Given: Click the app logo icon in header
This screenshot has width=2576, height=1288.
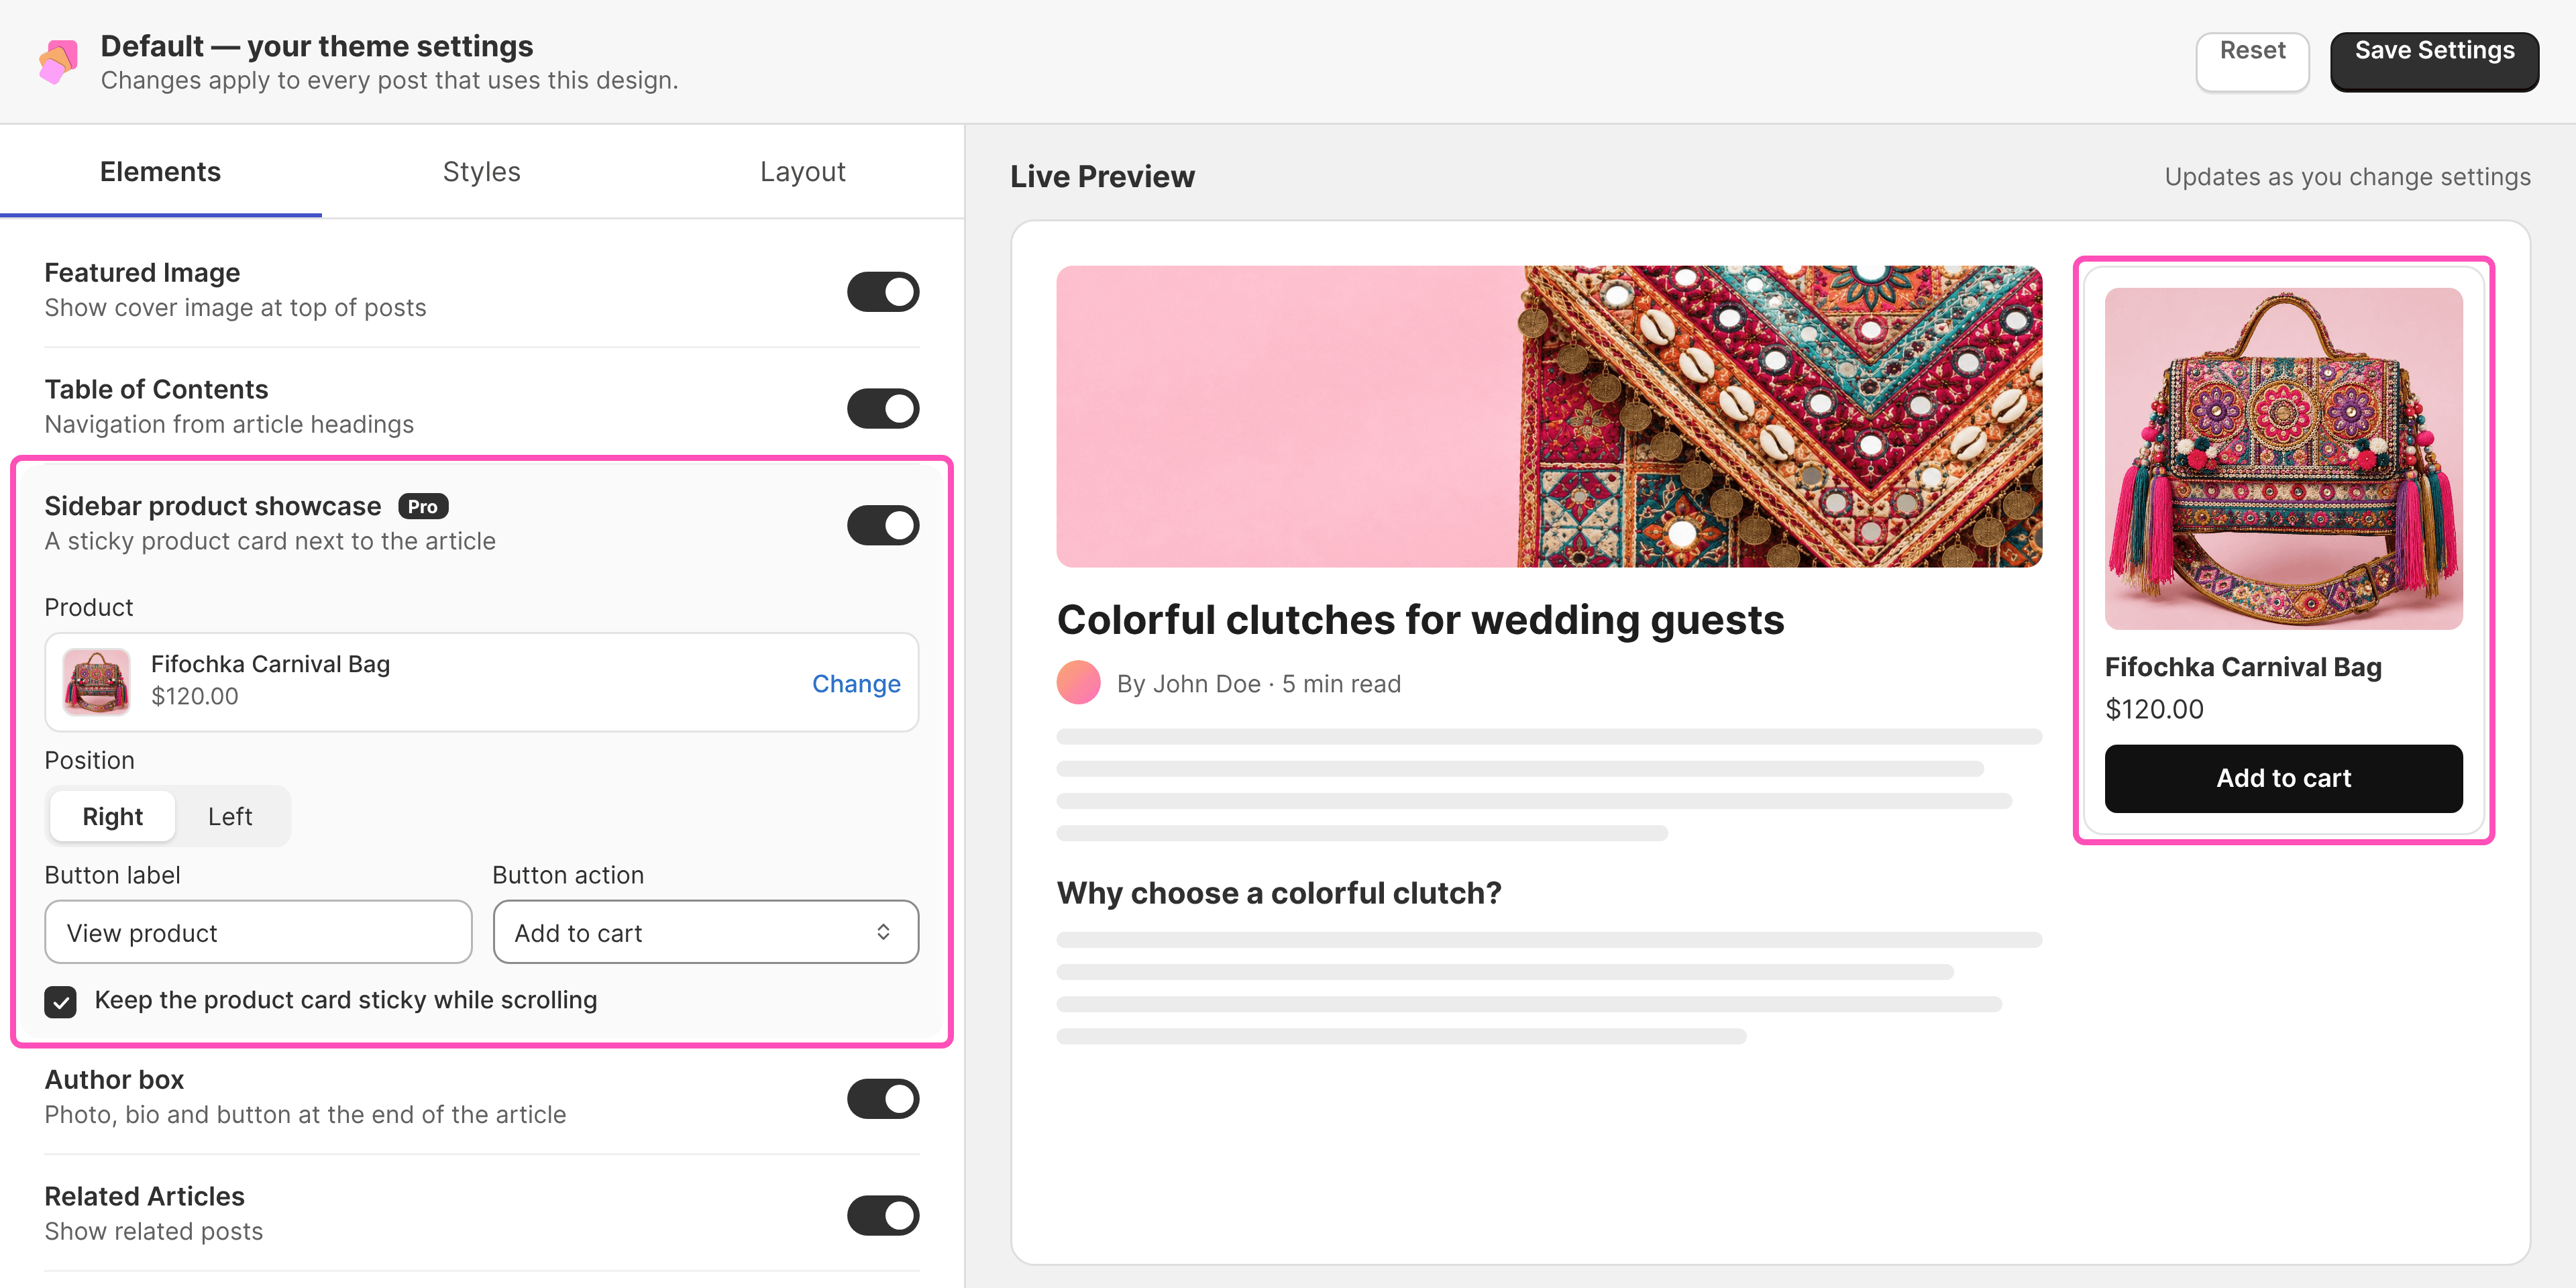Looking at the screenshot, I should [x=58, y=62].
